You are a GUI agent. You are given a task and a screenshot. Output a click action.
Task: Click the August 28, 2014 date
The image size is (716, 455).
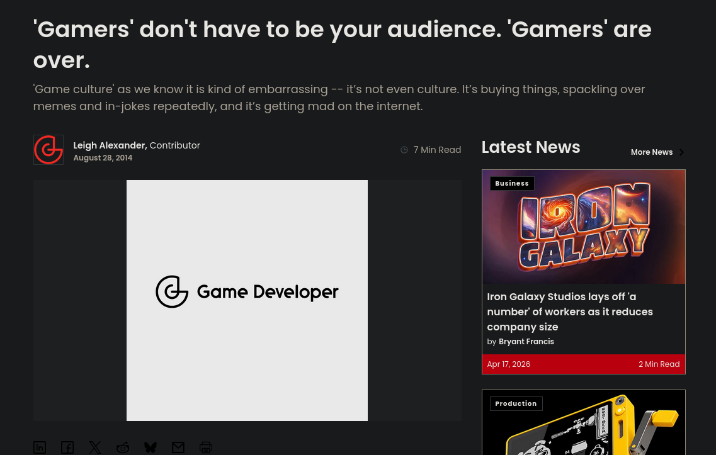103,158
